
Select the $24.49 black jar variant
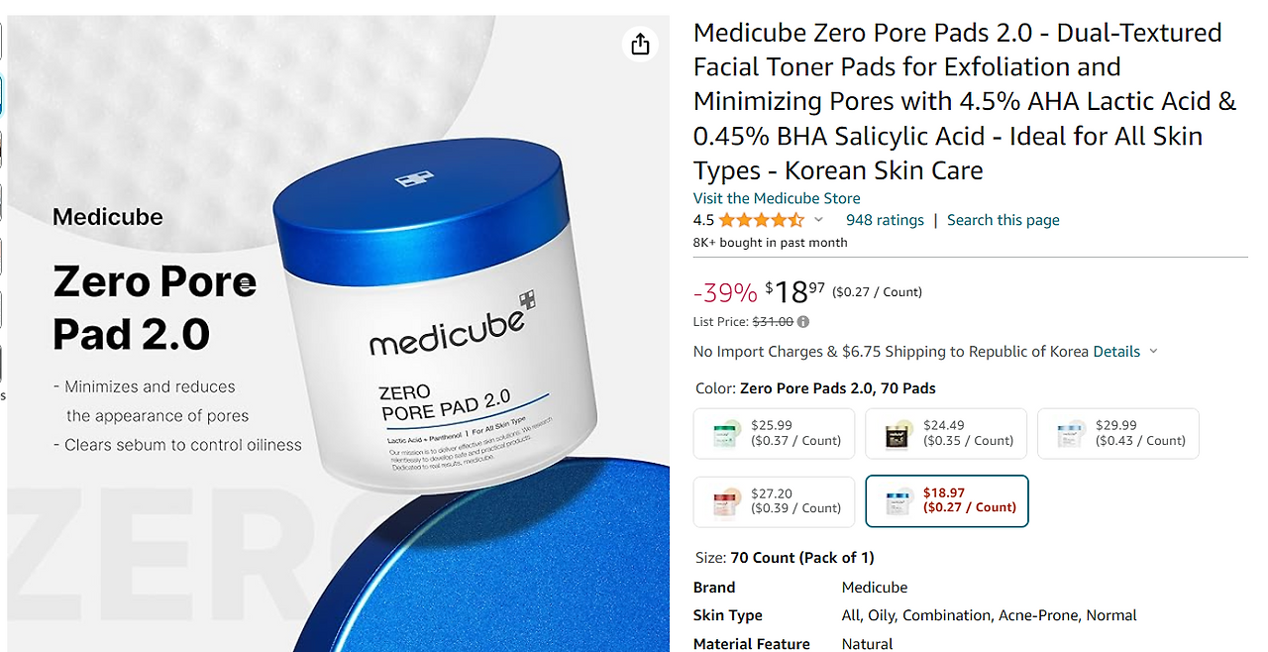[x=946, y=433]
